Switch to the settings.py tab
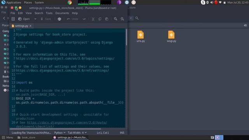Viewport: 249px width, 140px height. [x=21, y=26]
